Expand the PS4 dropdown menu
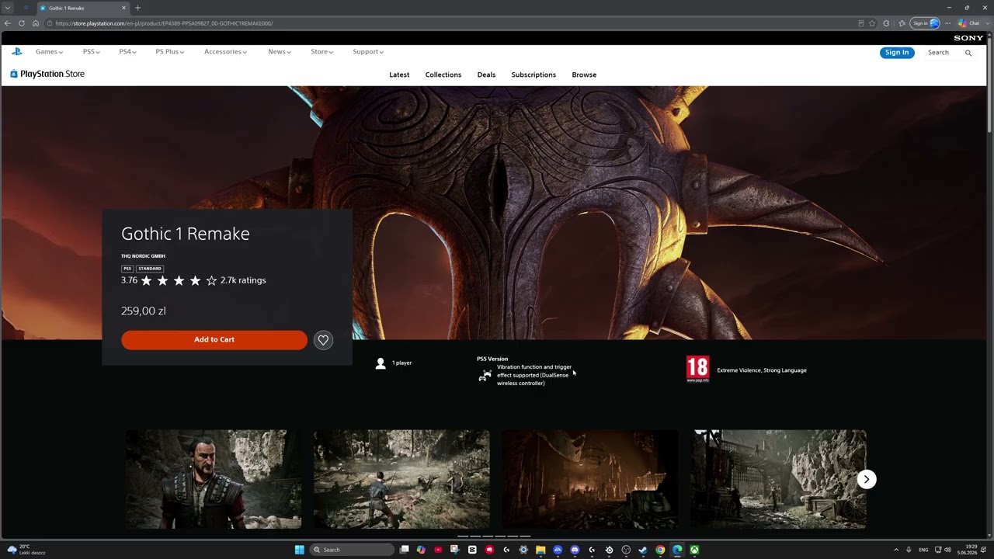The width and height of the screenshot is (994, 559). 127,52
